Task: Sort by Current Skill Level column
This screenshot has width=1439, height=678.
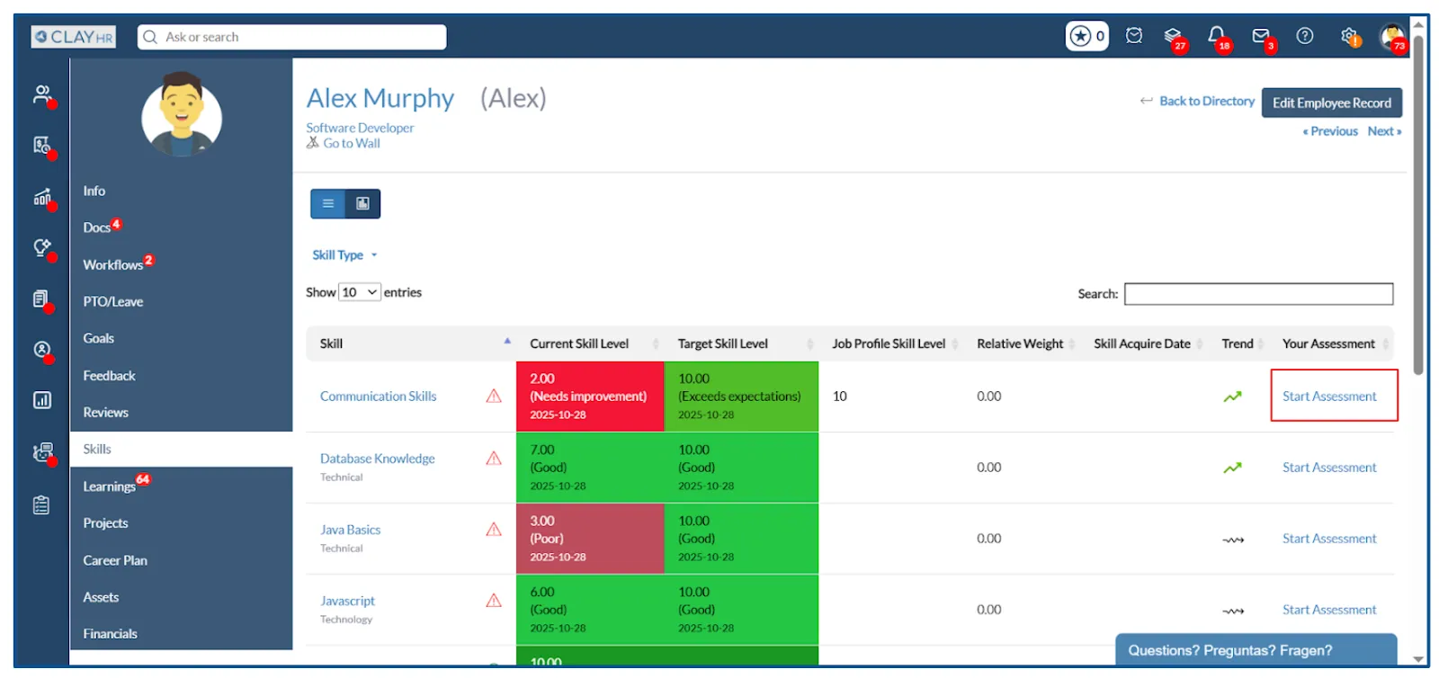Action: (x=590, y=343)
